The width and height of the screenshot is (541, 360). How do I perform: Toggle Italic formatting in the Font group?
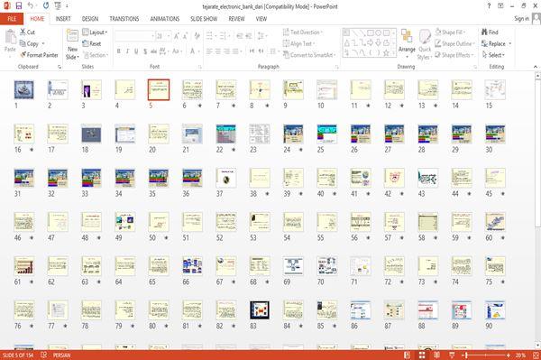pyautogui.click(x=127, y=51)
